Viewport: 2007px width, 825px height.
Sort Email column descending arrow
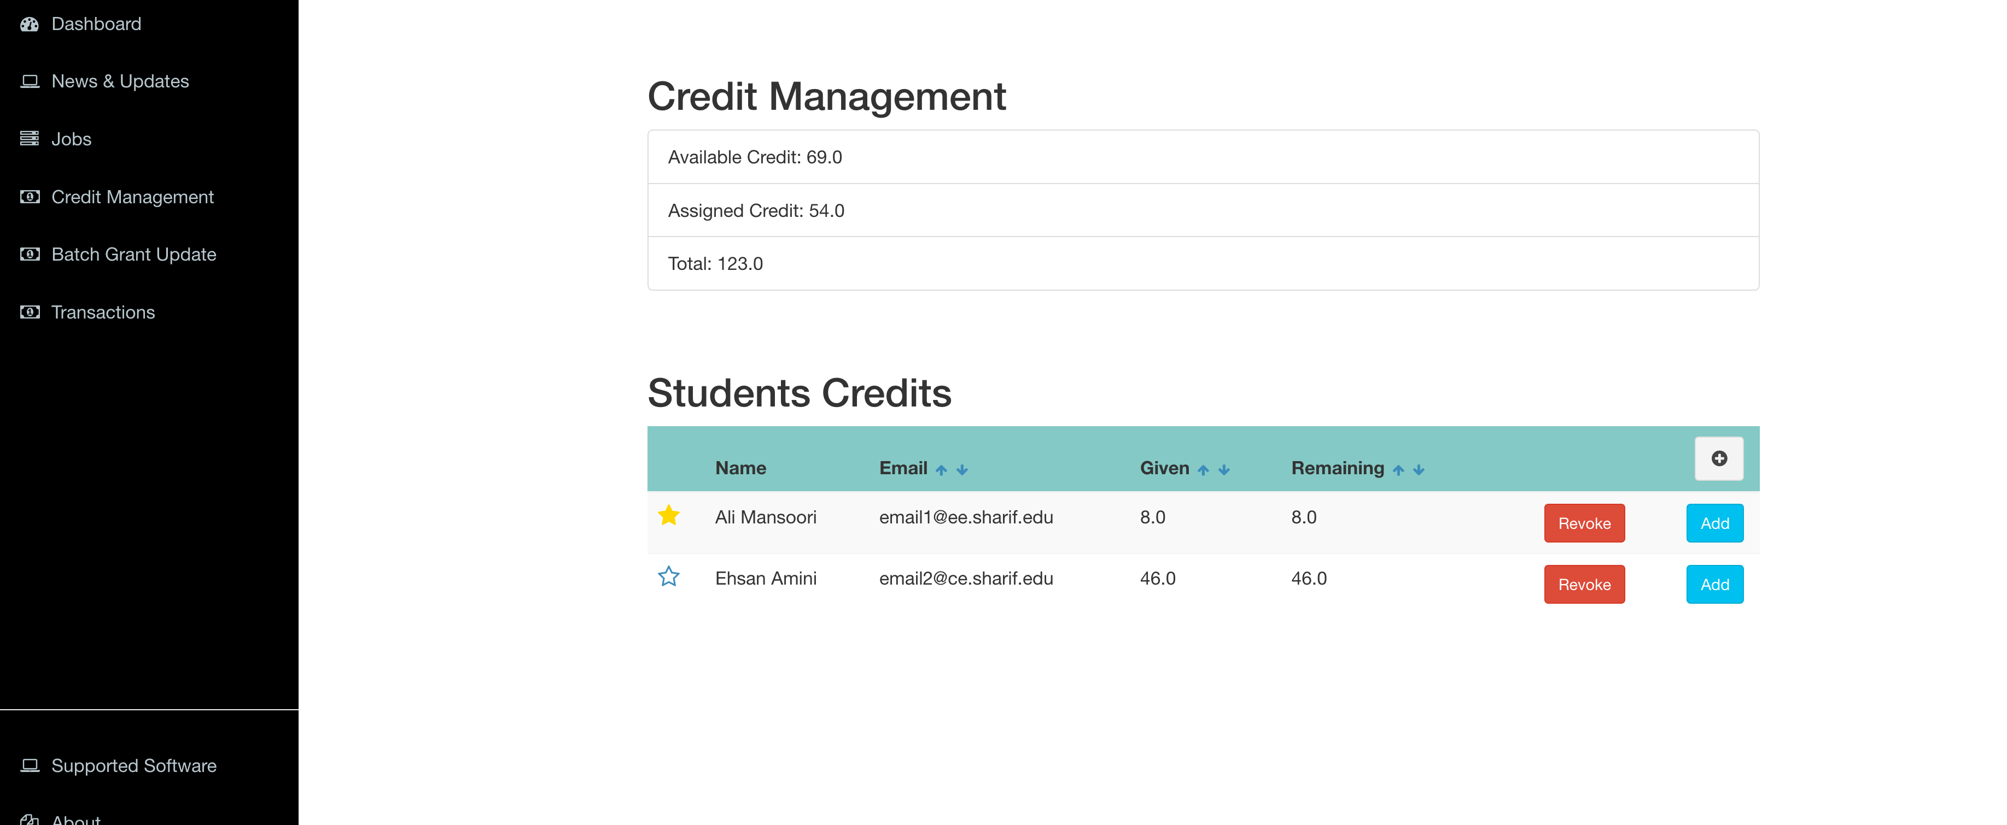pyautogui.click(x=962, y=469)
